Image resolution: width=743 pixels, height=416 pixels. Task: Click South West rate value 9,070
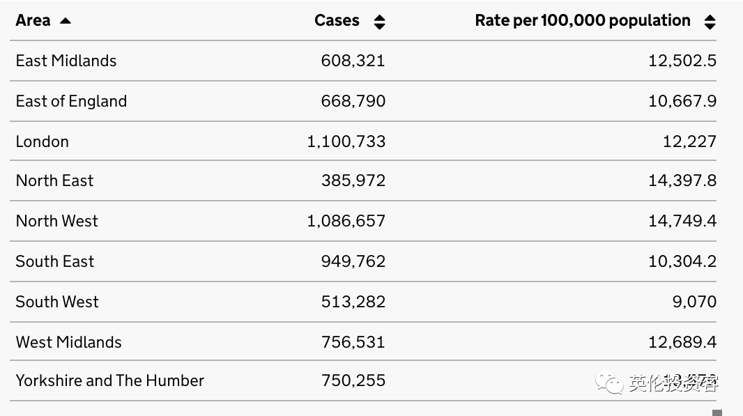coord(692,302)
